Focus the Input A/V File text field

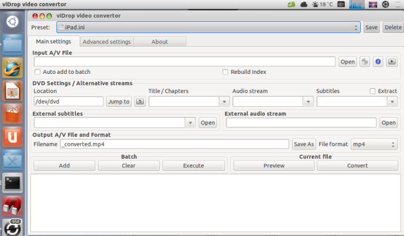(x=185, y=62)
